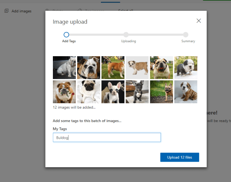Click the Add images icon
Image resolution: width=231 pixels, height=182 pixels.
click(6, 11)
